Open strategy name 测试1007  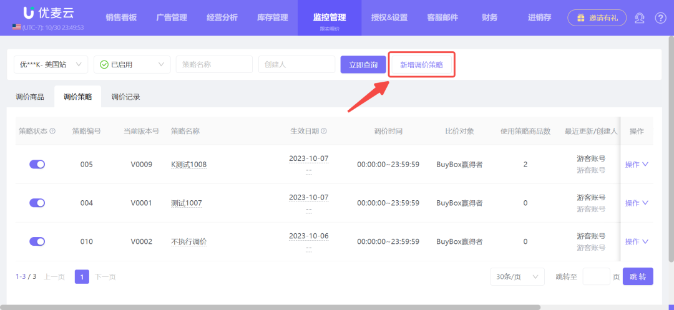pos(186,203)
